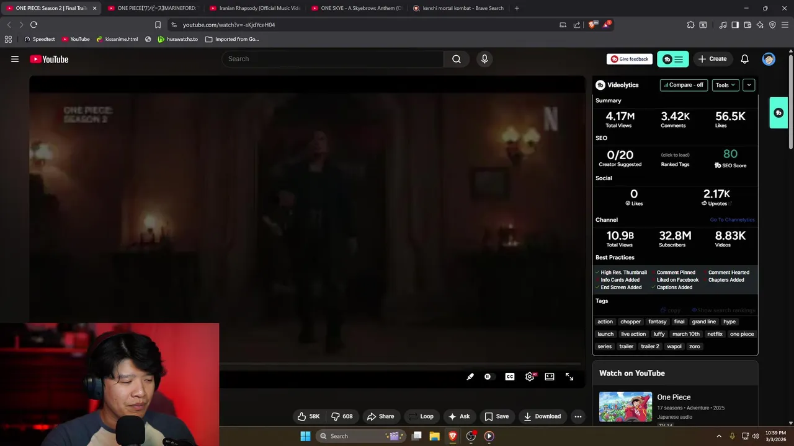Open the browser extensions puzzle icon
Screen dimensions: 794x446
click(x=690, y=25)
